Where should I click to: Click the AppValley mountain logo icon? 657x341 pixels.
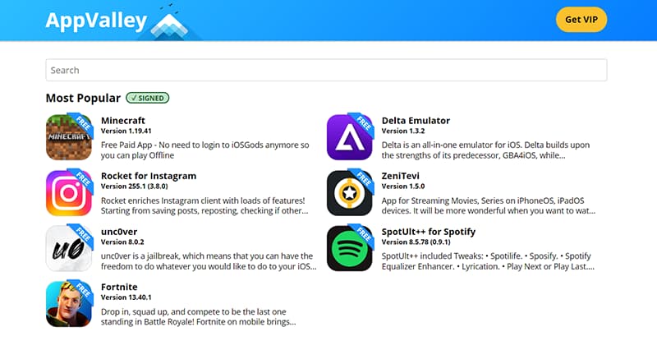point(170,23)
